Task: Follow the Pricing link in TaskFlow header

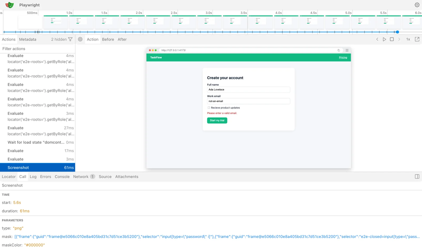Action: (343, 57)
